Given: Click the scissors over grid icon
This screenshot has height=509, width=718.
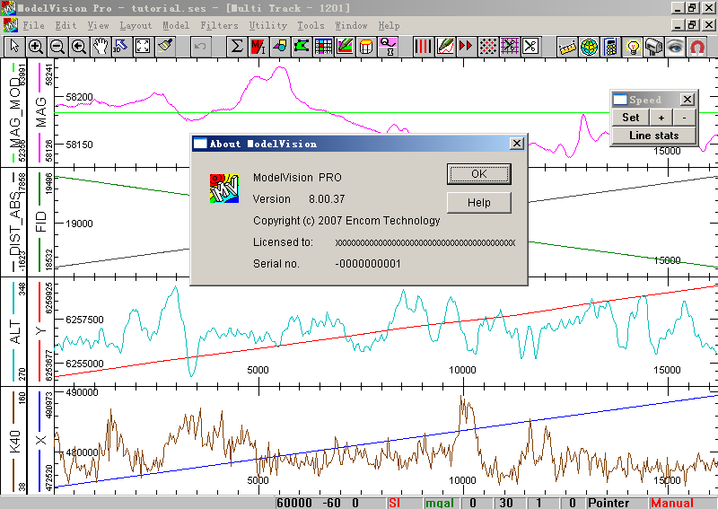Looking at the screenshot, I should pyautogui.click(x=509, y=47).
